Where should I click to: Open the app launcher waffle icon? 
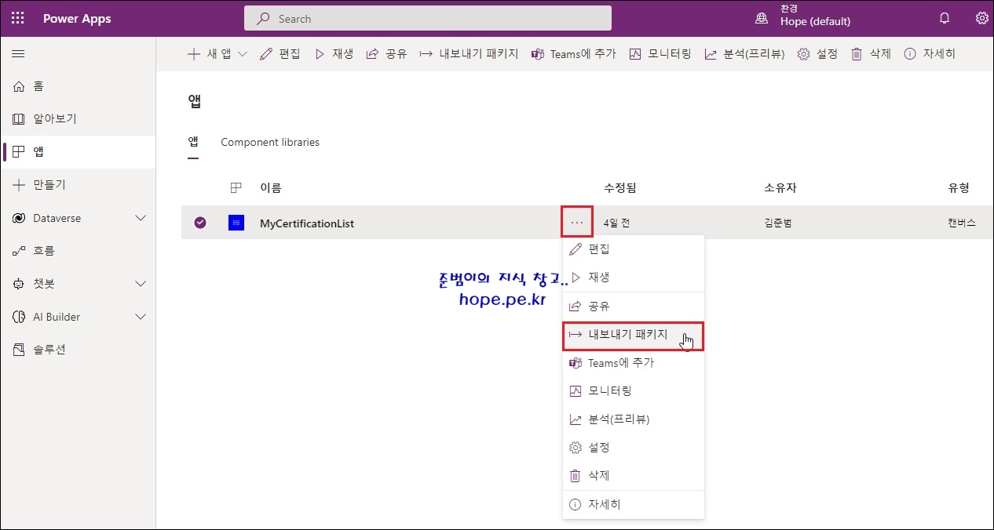[18, 18]
